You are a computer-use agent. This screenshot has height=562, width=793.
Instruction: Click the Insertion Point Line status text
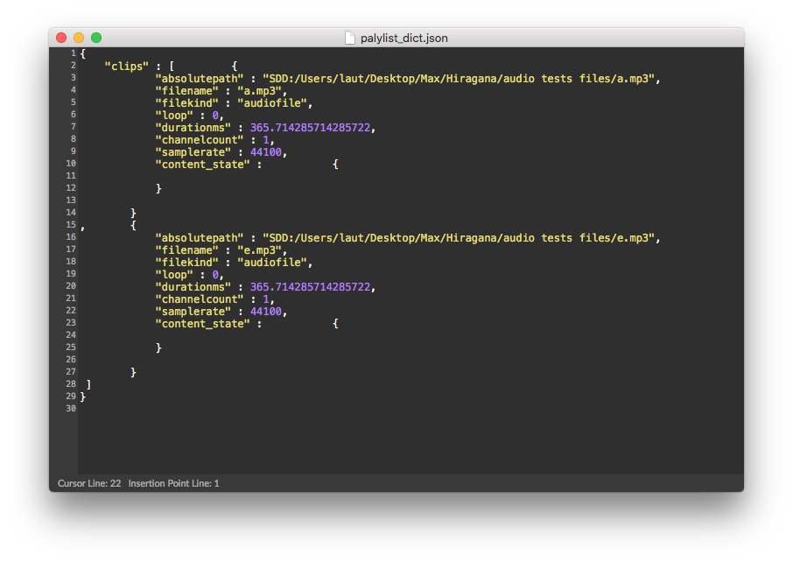pos(173,483)
